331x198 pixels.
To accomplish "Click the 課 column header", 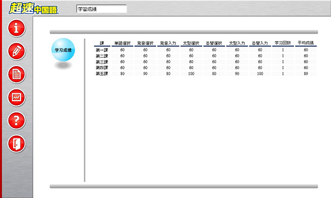I will pos(102,43).
